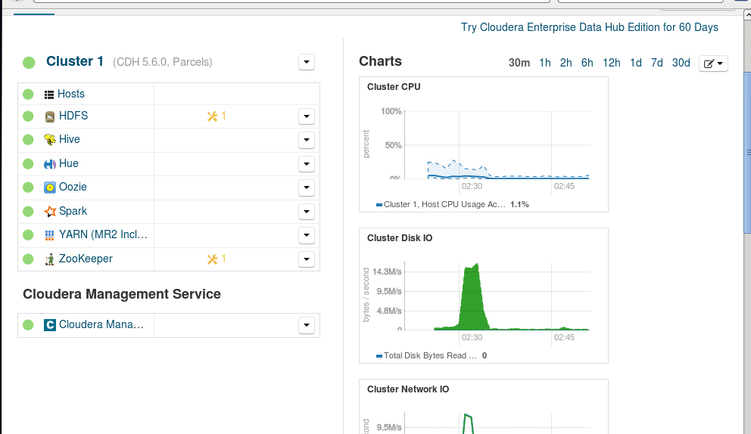Screen dimensions: 751x434
Task: Select the 1d time range
Action: point(636,63)
